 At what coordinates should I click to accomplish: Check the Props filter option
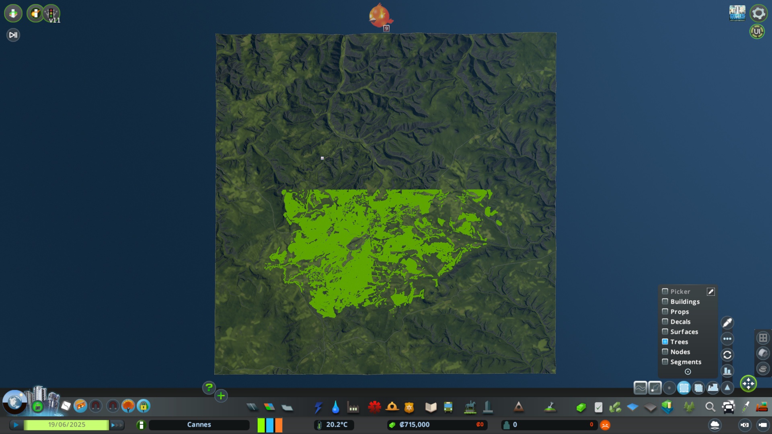(665, 311)
